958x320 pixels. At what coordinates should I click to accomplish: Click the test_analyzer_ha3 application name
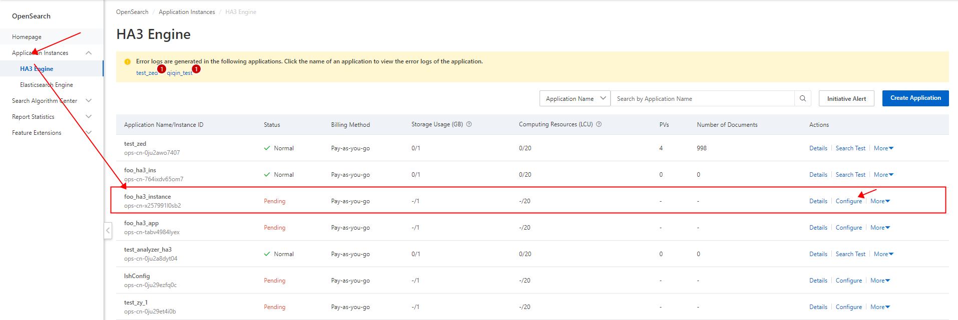(x=148, y=250)
